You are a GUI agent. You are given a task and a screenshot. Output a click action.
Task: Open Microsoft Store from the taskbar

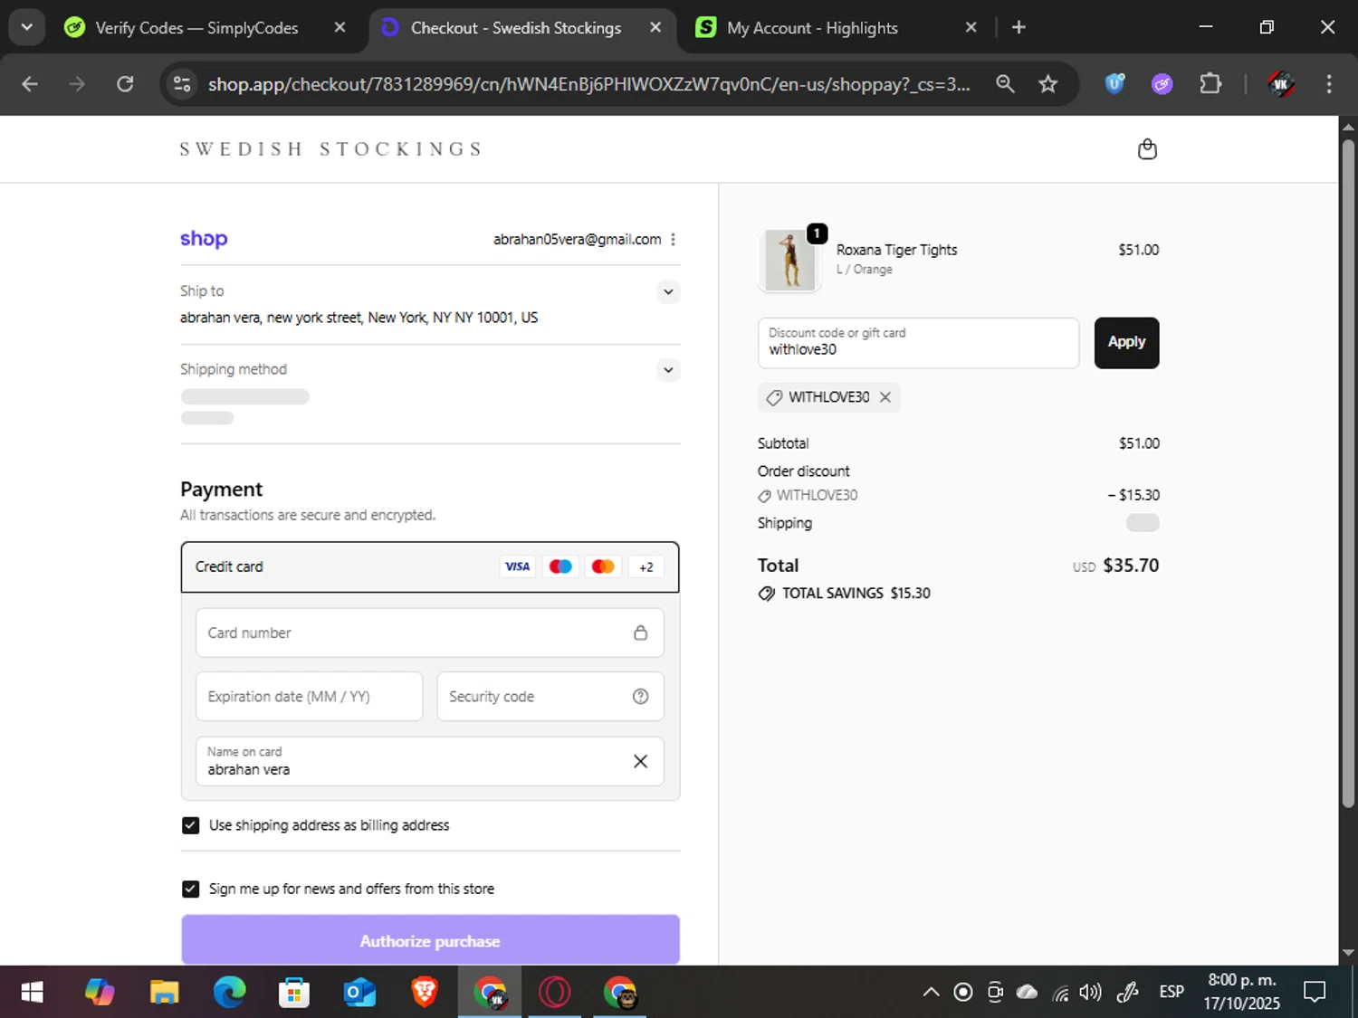tap(294, 993)
